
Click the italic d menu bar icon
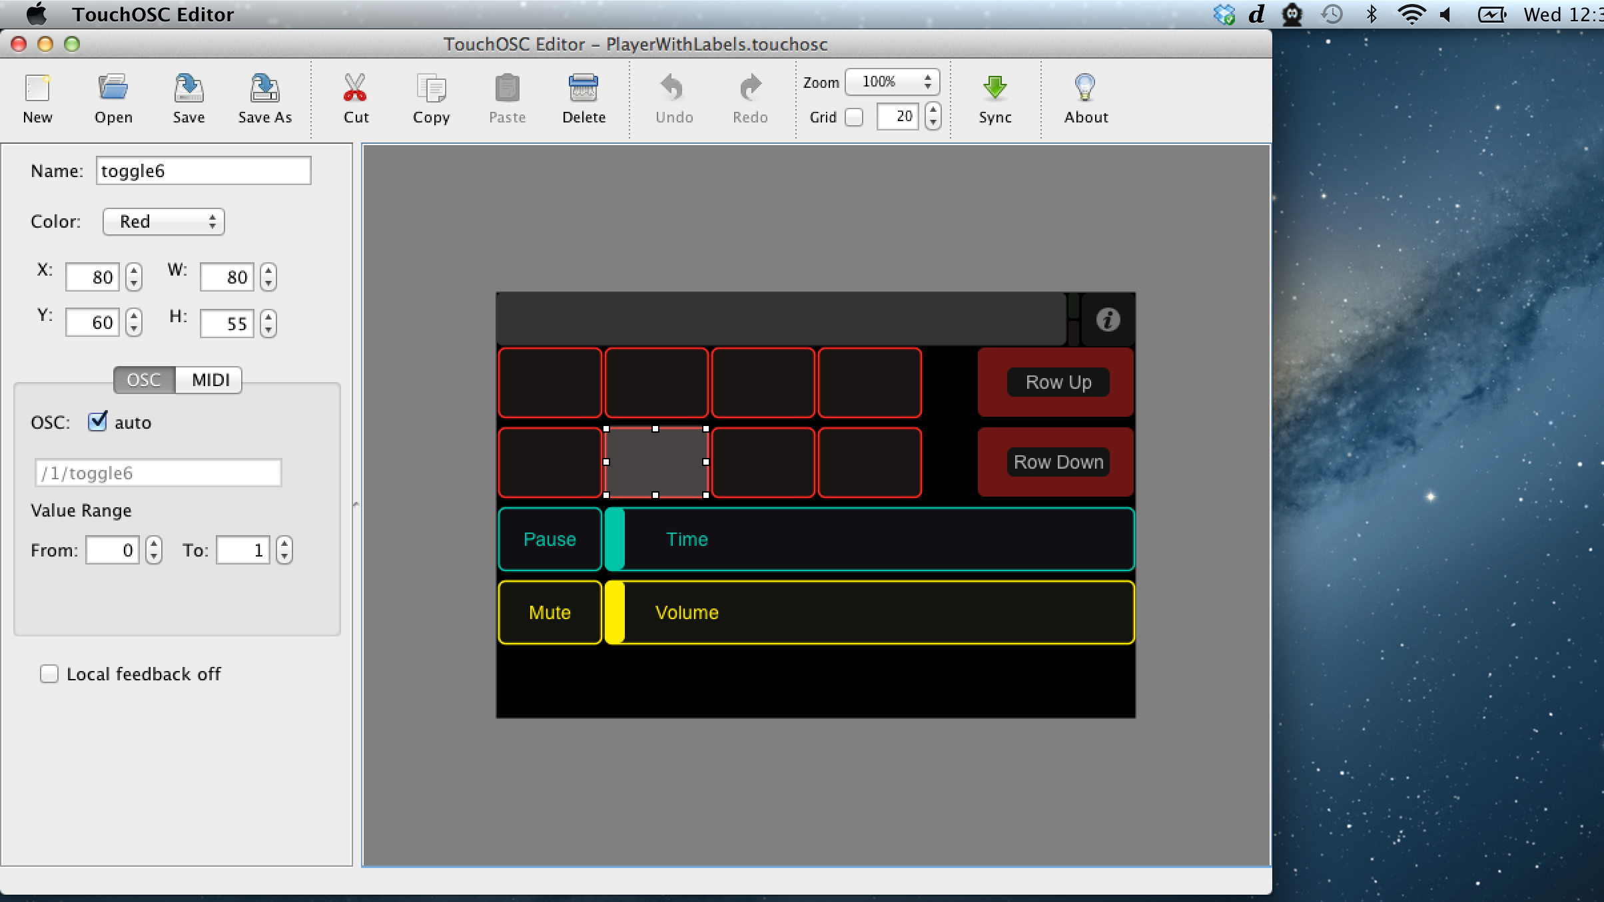(1256, 14)
